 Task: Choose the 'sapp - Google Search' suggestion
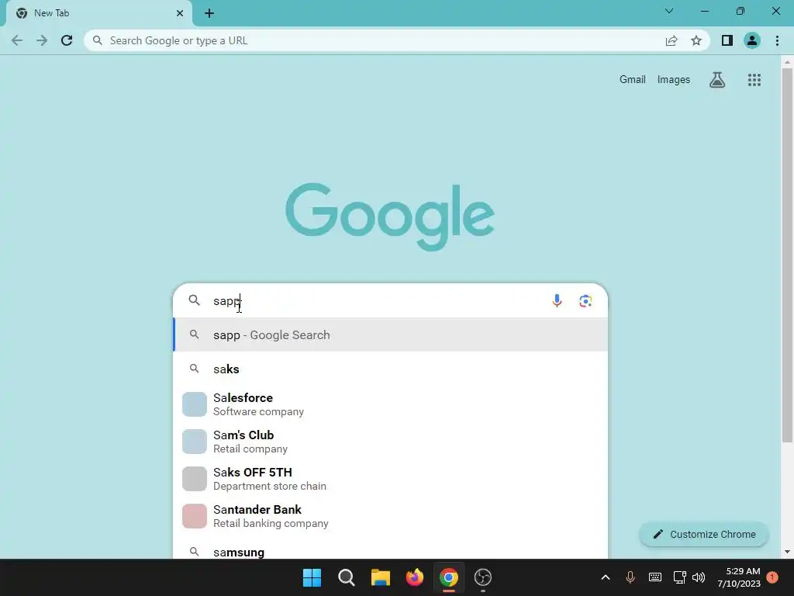click(x=391, y=334)
